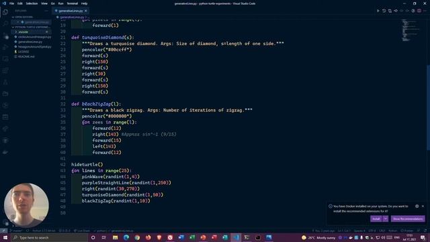Open the Terminal menu
Image resolution: width=430 pixels, height=242 pixels.
(x=72, y=3)
